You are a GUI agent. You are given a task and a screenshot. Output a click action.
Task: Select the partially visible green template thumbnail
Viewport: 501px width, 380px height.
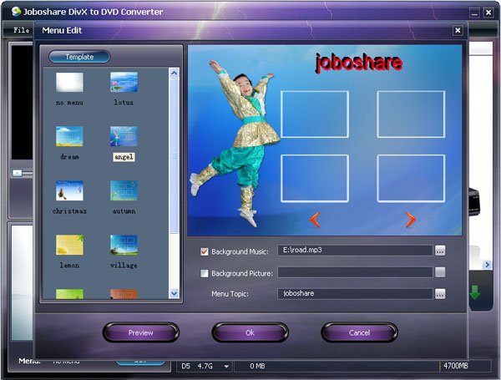click(x=69, y=294)
